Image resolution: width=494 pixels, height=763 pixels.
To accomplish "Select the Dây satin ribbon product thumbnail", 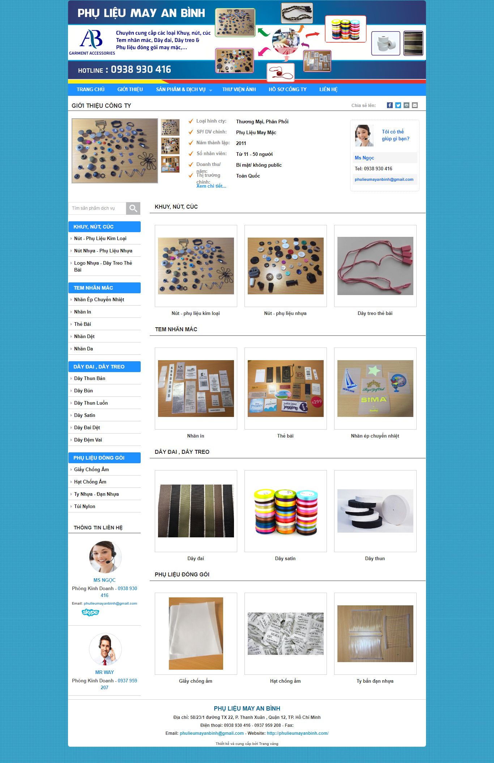I will (x=286, y=511).
